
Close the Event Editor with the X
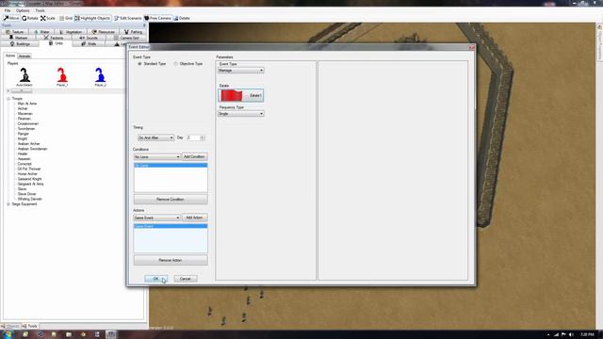[471, 47]
